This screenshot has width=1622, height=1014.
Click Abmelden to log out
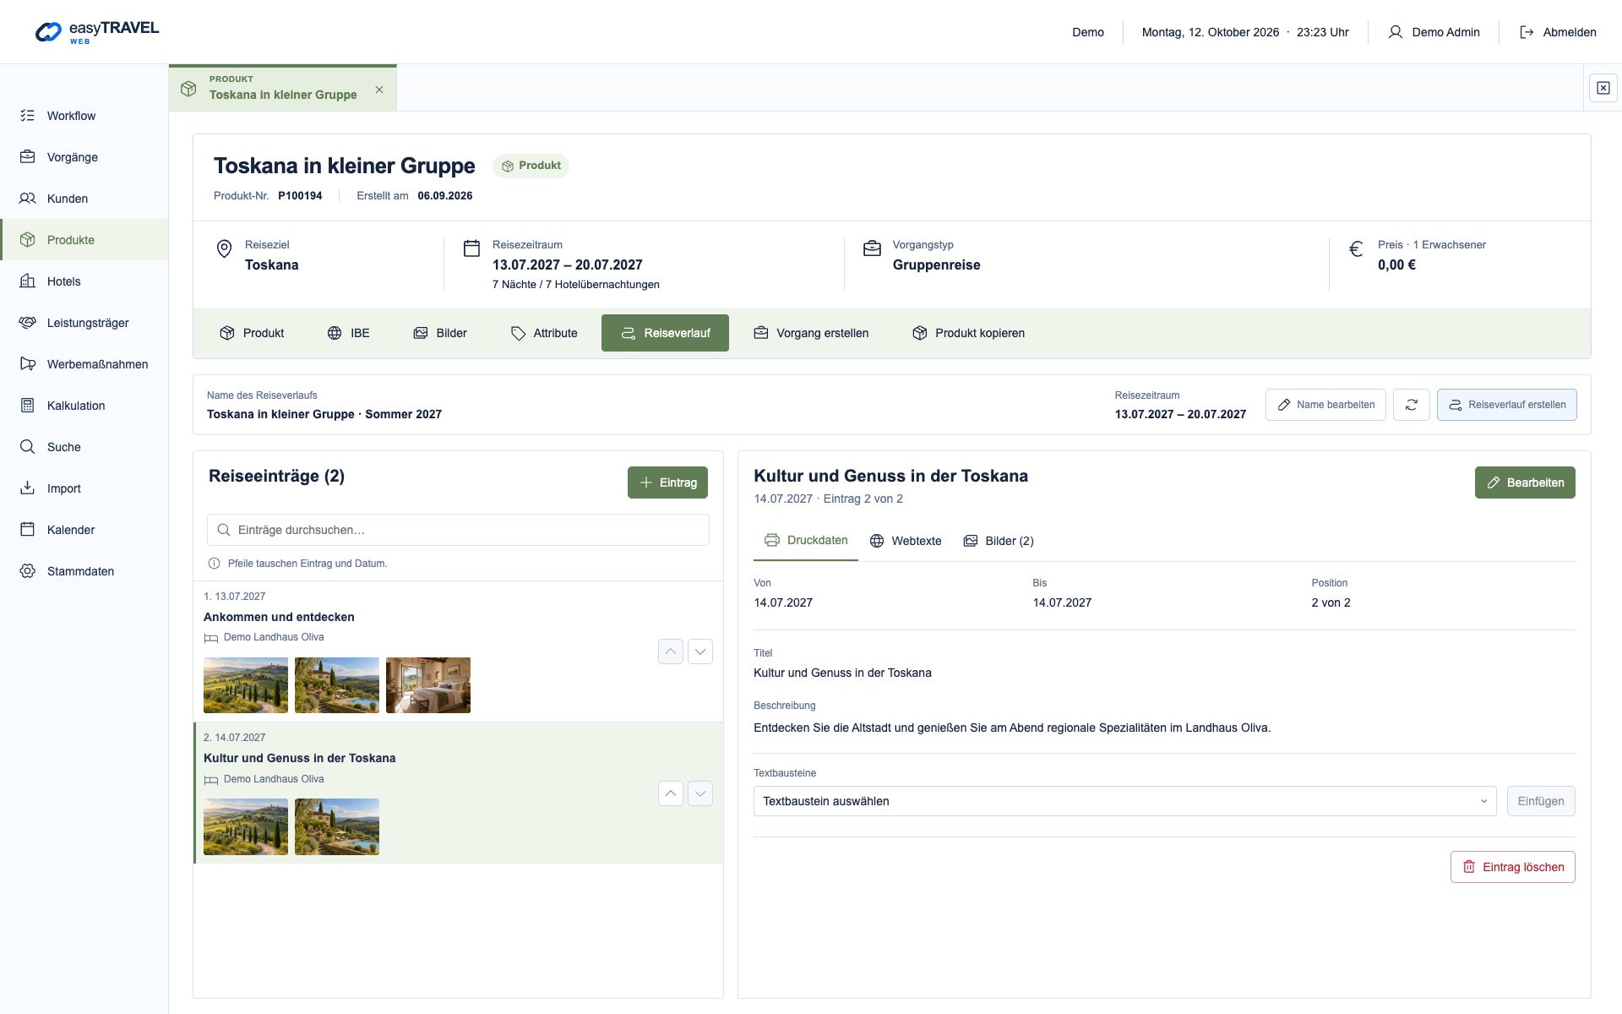[1558, 32]
